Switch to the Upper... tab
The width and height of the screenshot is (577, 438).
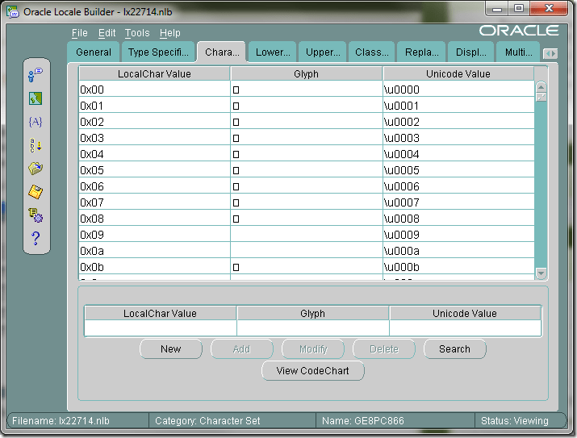point(322,52)
